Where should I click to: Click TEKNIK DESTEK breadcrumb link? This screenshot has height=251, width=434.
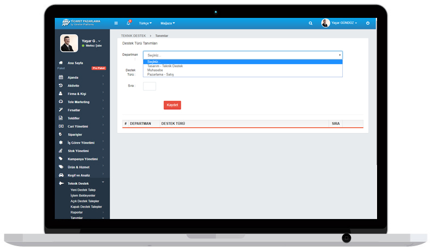coord(133,36)
